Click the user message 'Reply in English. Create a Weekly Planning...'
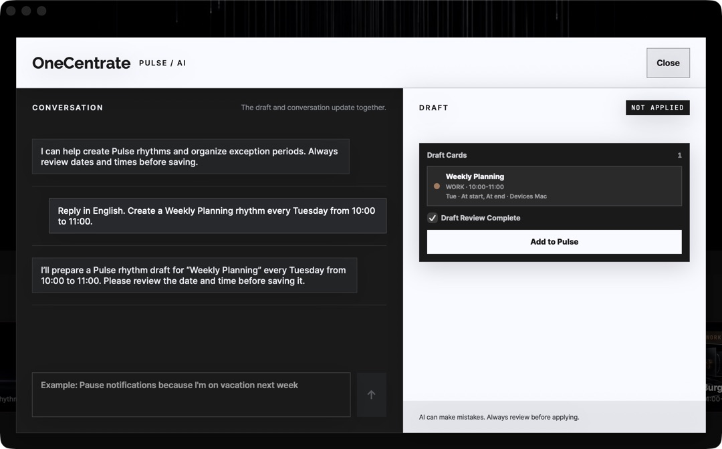The height and width of the screenshot is (449, 722). (x=217, y=216)
